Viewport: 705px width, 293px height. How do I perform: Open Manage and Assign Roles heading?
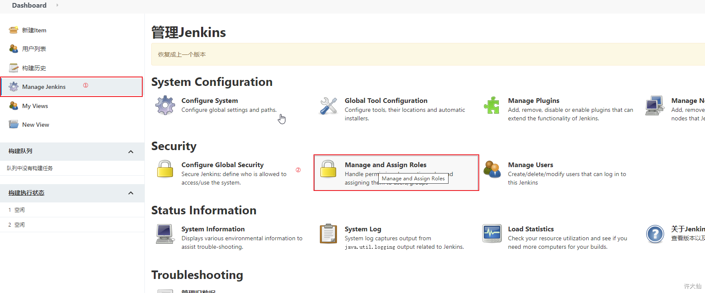386,165
